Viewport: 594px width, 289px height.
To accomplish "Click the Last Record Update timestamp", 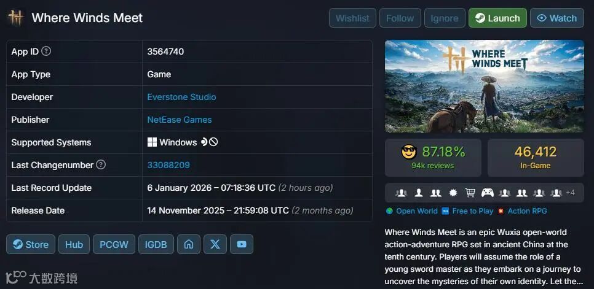I will coord(212,188).
